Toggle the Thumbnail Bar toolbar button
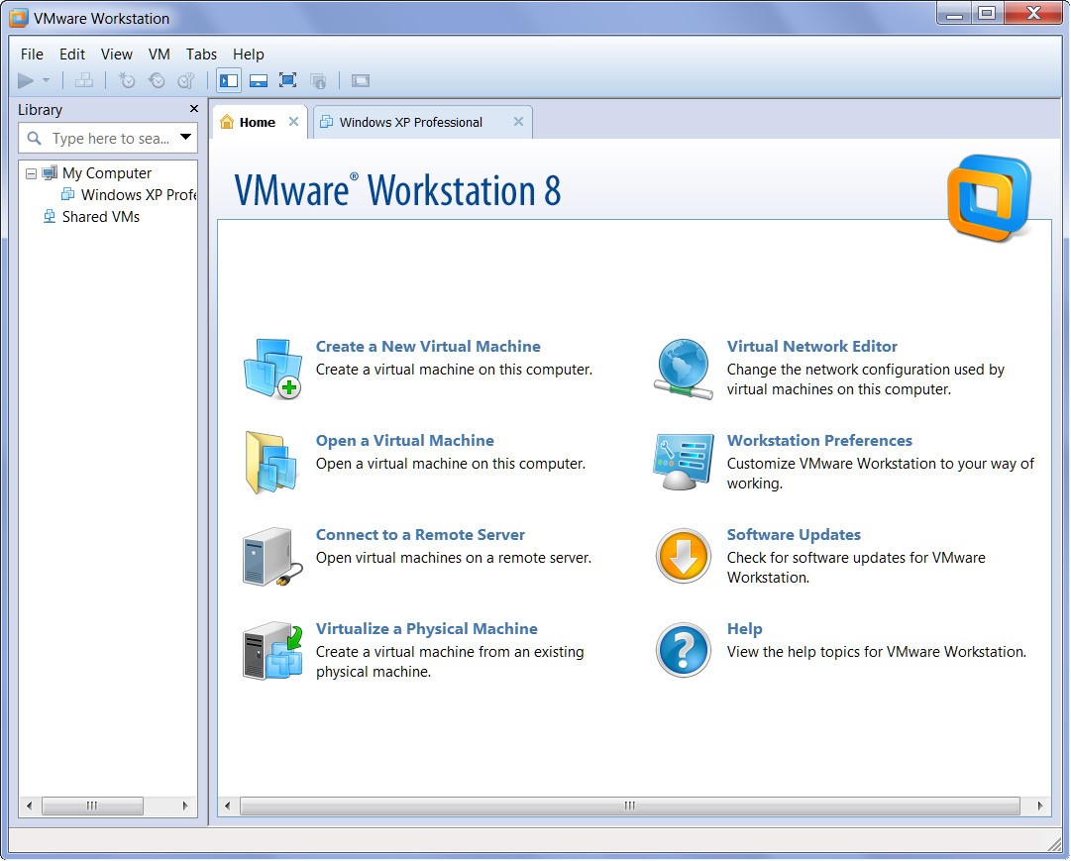The height and width of the screenshot is (861, 1071). [259, 80]
